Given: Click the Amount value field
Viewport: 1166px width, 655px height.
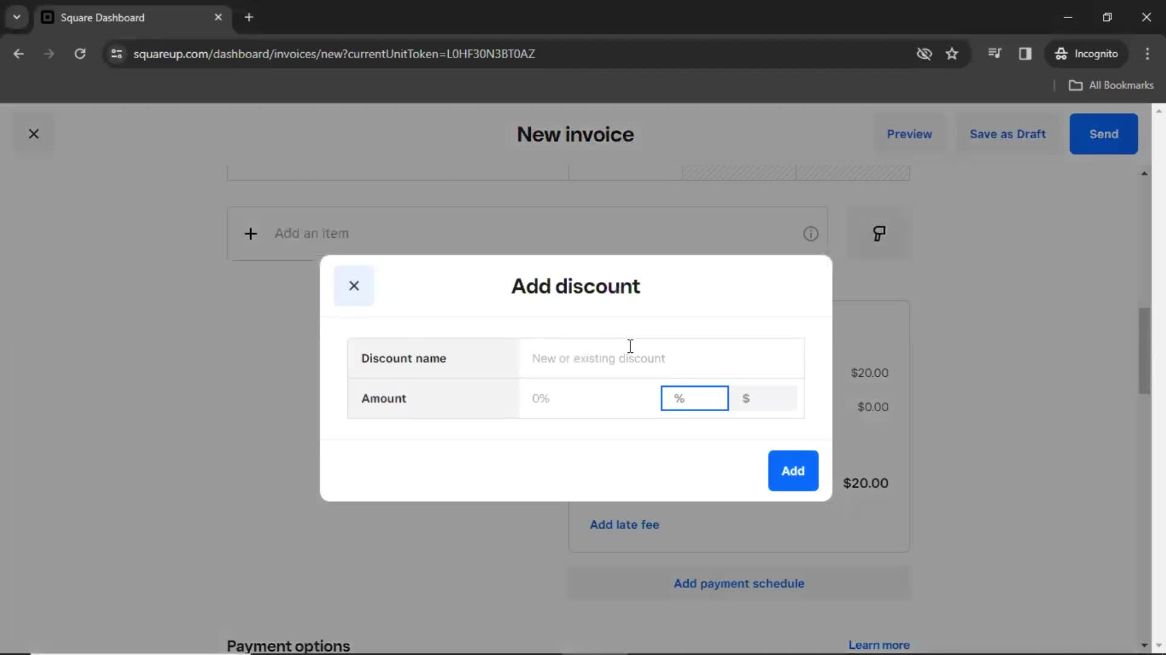Looking at the screenshot, I should point(589,398).
